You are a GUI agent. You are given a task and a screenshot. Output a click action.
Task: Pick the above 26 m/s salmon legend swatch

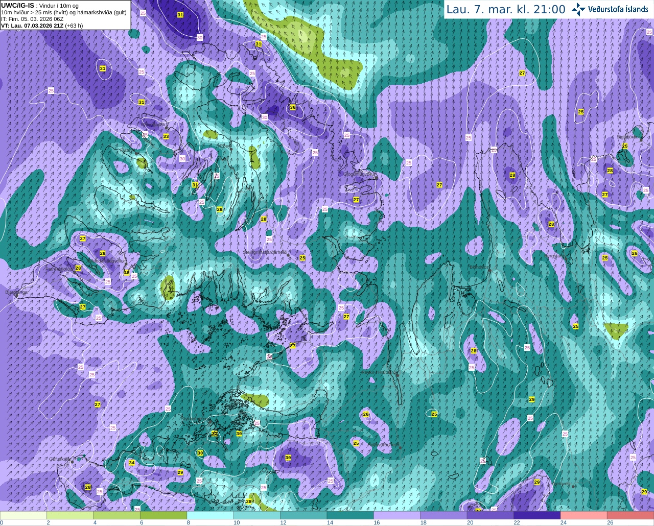(630, 515)
